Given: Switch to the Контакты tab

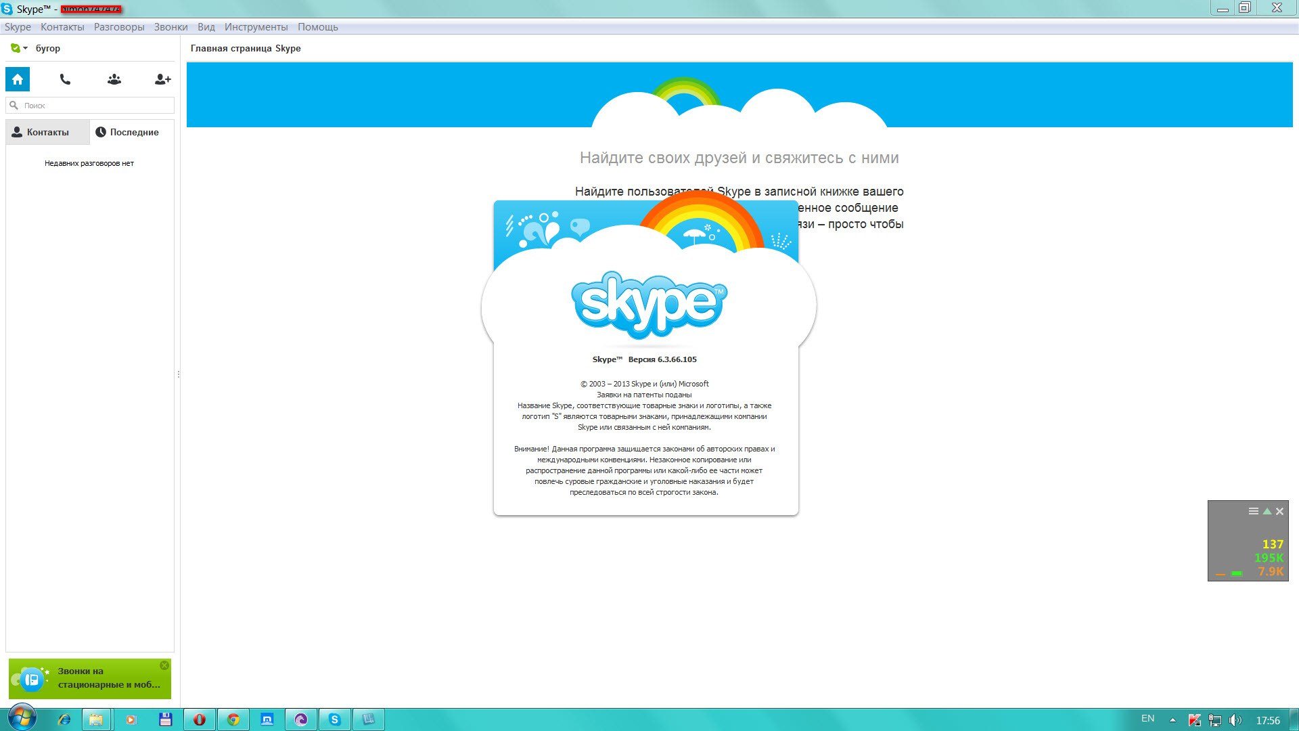Looking at the screenshot, I should coord(47,132).
